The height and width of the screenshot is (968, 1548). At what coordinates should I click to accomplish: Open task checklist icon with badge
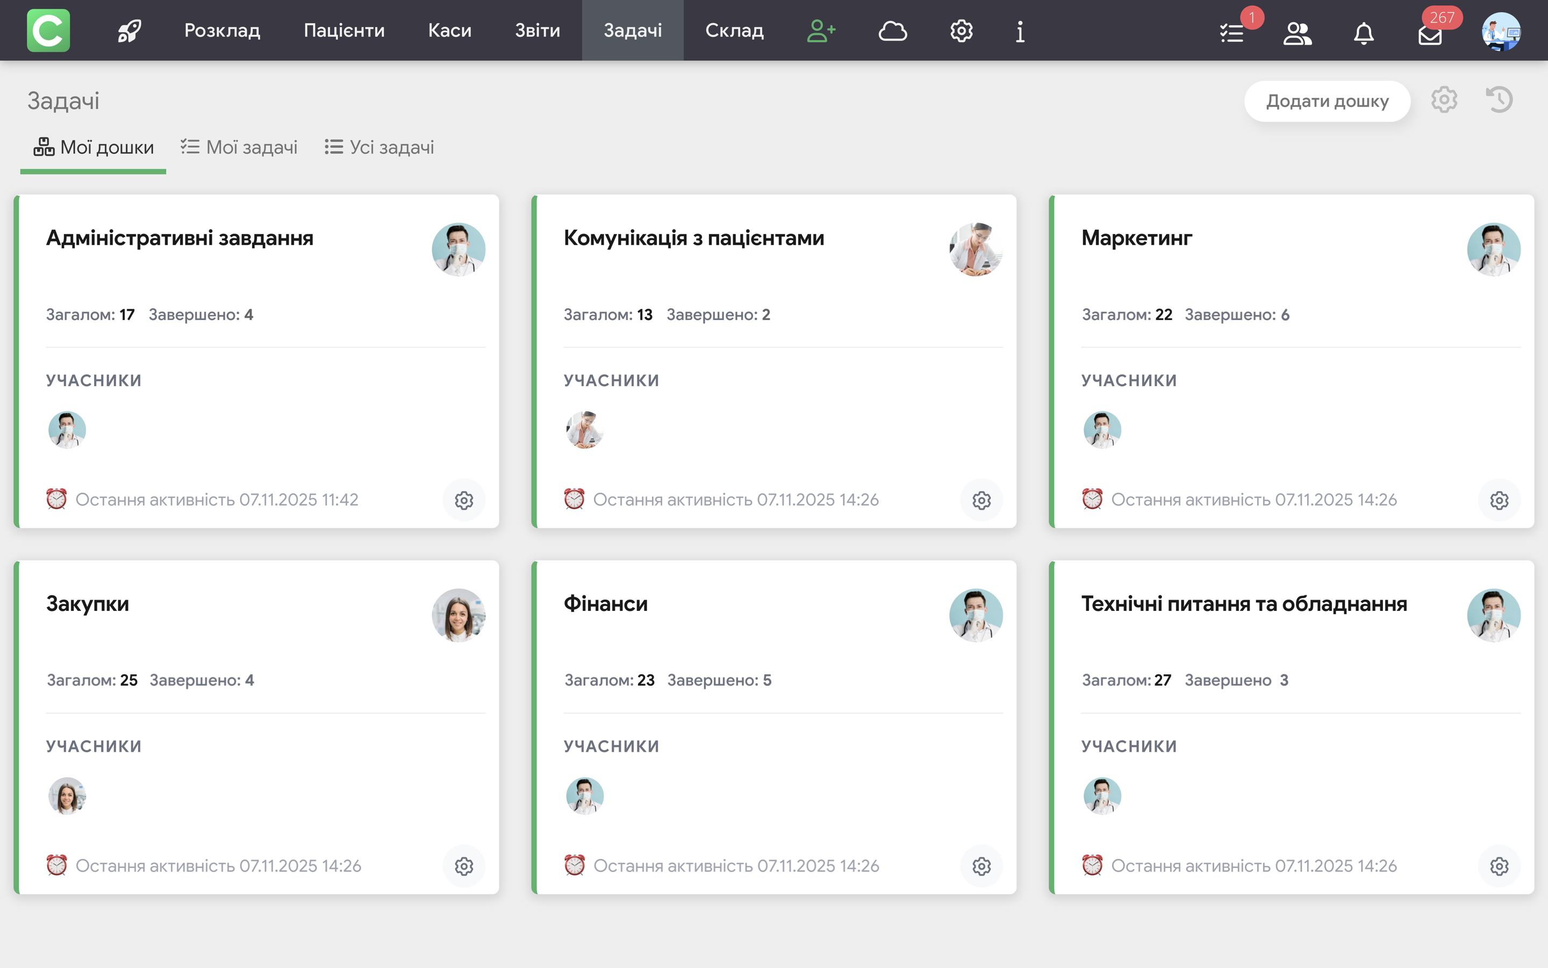[x=1232, y=33]
